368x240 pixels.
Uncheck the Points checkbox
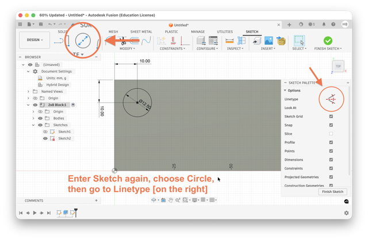coord(331,151)
